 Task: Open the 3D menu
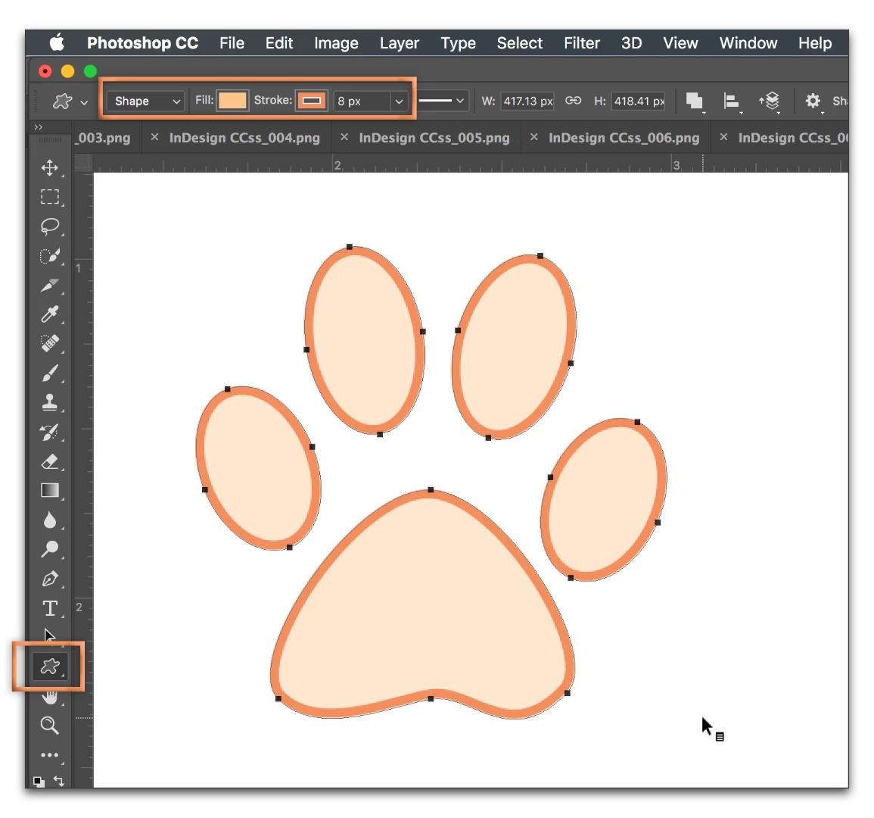coord(632,43)
